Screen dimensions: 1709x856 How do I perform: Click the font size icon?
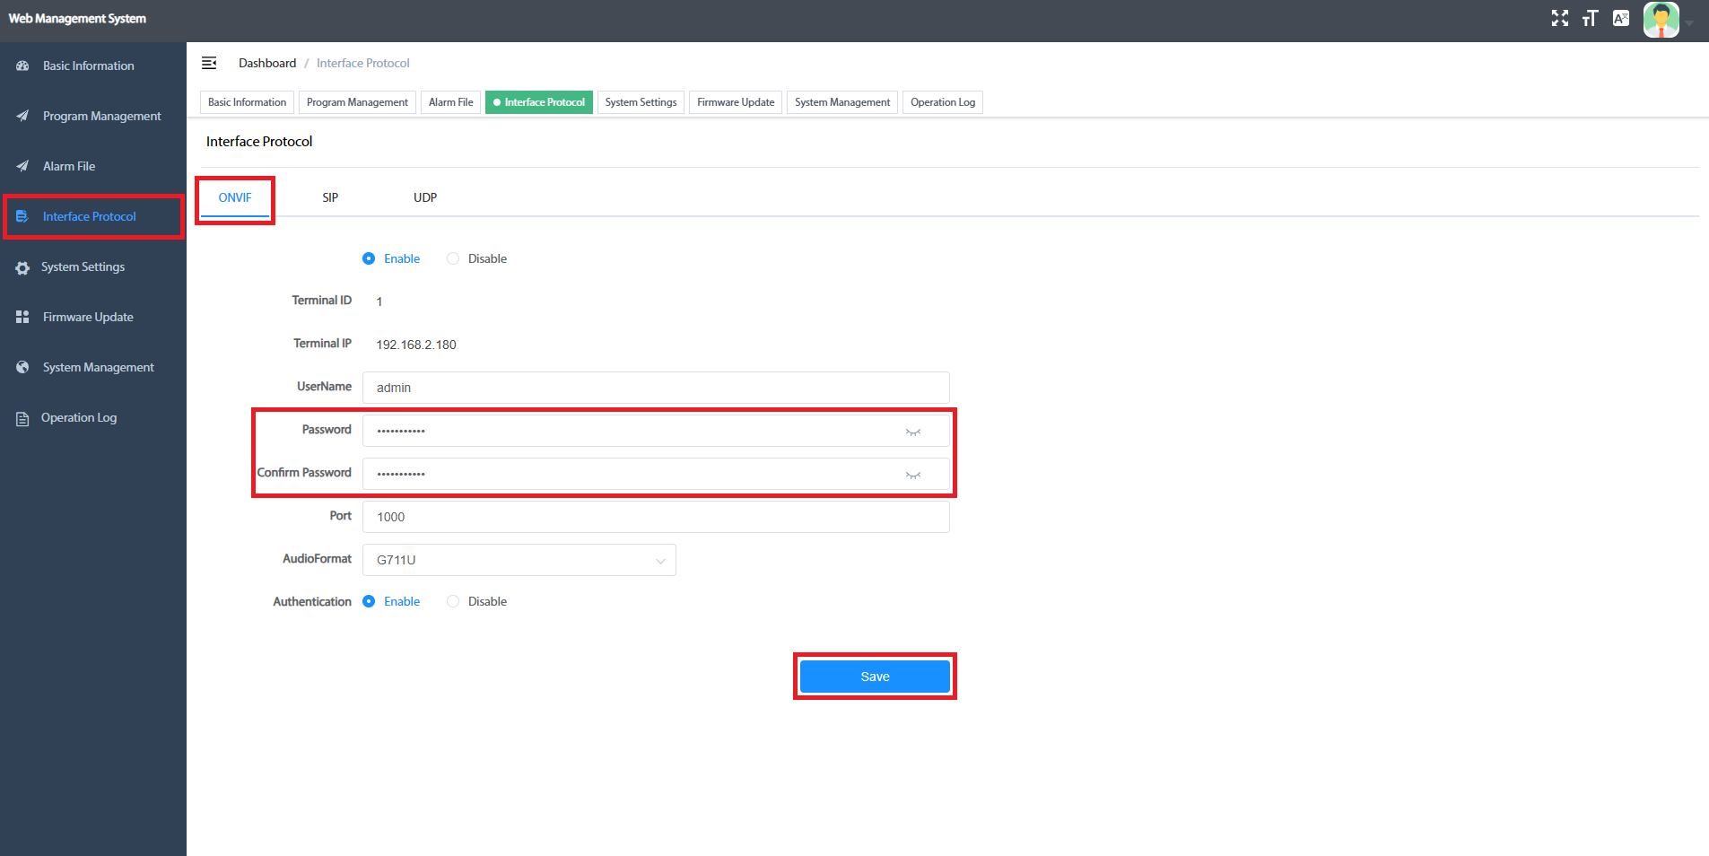pos(1590,19)
